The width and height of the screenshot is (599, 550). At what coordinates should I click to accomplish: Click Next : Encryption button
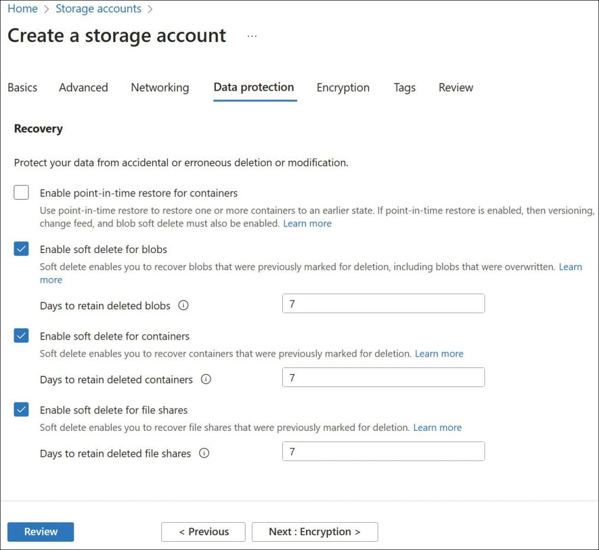[315, 532]
